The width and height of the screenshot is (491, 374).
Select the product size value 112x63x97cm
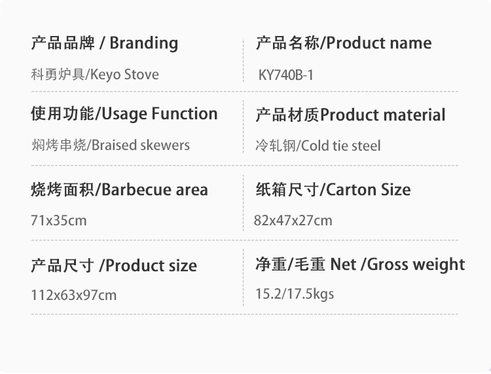point(73,295)
